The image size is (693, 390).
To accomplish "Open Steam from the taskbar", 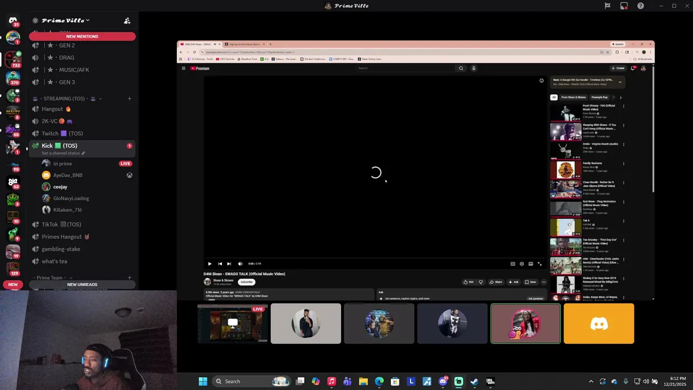I will pyautogui.click(x=474, y=381).
